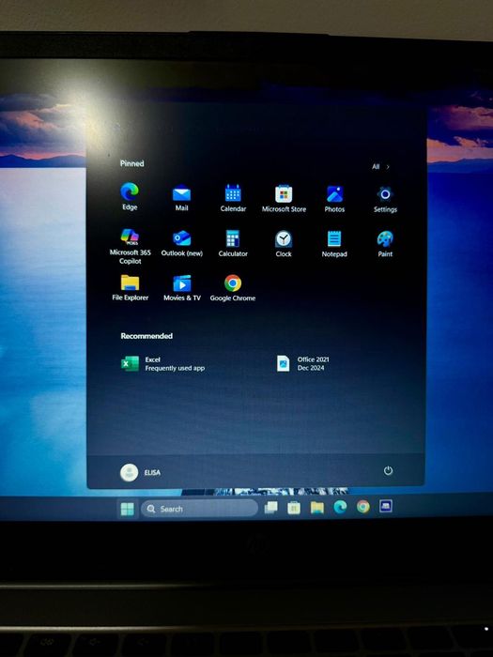The width and height of the screenshot is (493, 657).
Task: Open the last taskbar app icon
Action: pos(386,506)
